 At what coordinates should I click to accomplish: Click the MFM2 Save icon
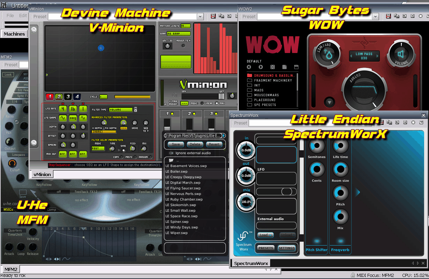(23, 192)
